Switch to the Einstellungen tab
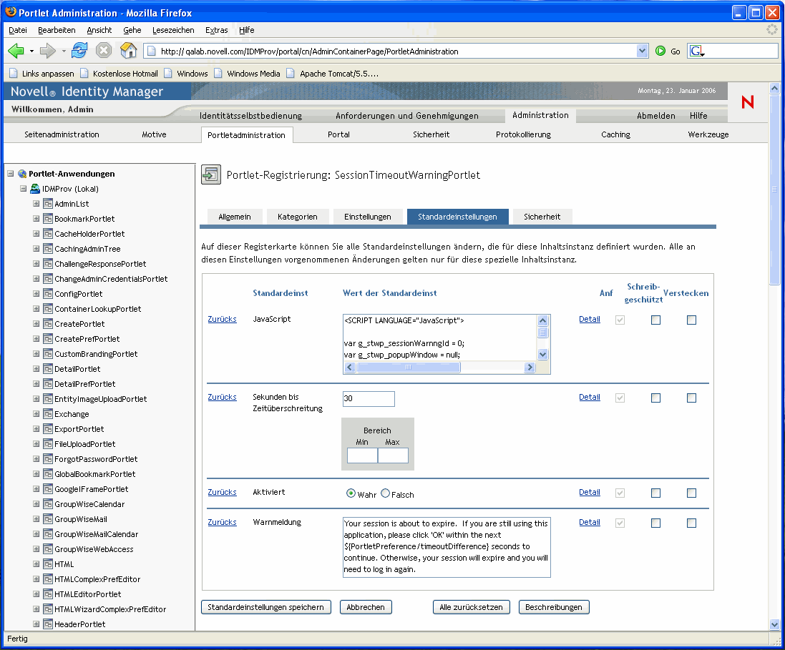This screenshot has height=650, width=785. pyautogui.click(x=368, y=217)
